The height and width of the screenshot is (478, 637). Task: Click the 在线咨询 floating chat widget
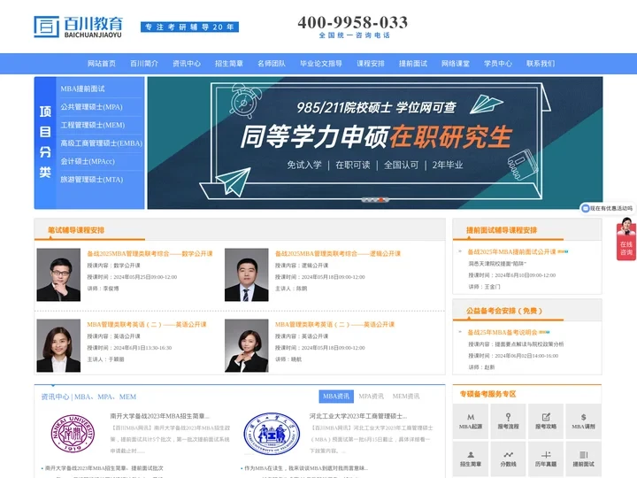click(626, 239)
